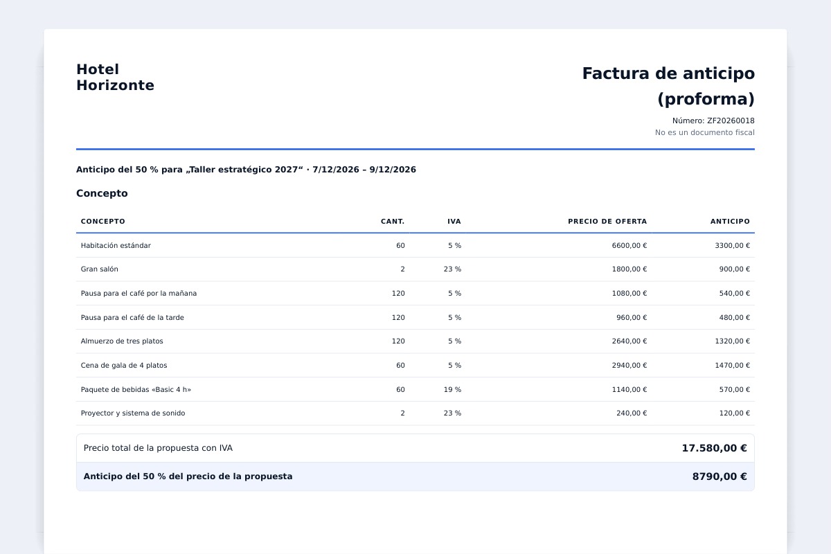Select the Factura de anticipo (proforma) title

(x=668, y=86)
